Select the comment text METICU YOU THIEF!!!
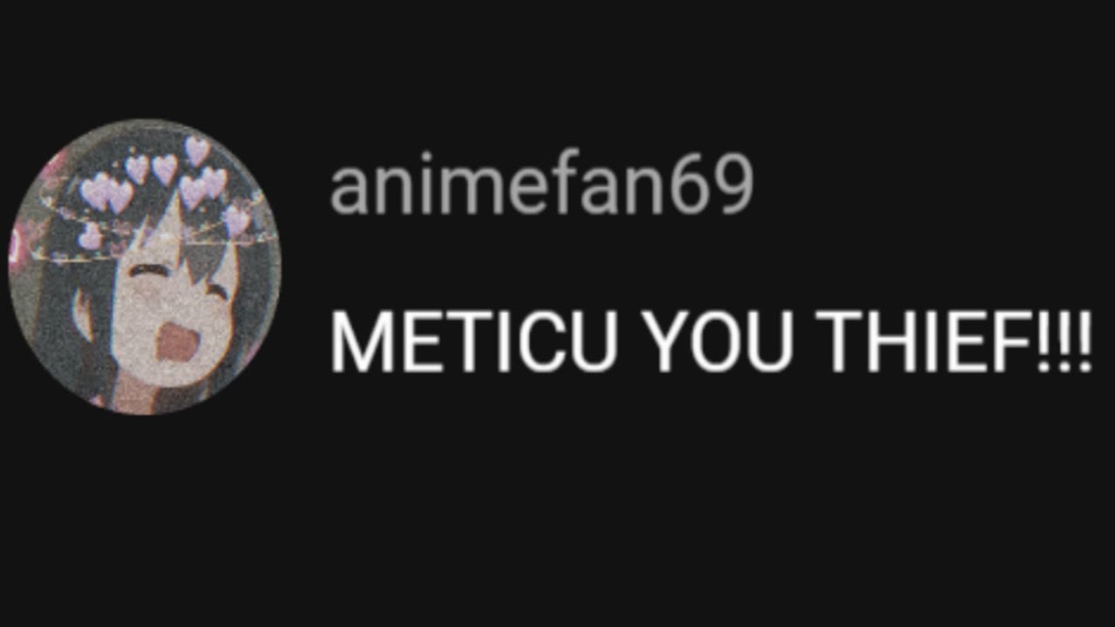This screenshot has height=627, width=1115. pos(711,343)
